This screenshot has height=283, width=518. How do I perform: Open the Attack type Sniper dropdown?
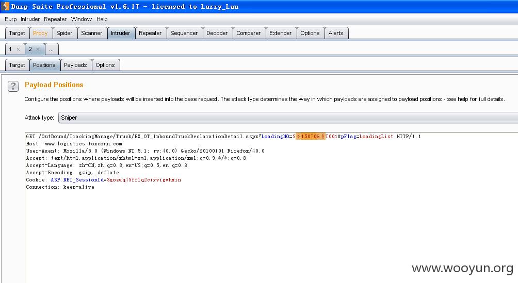click(288, 118)
